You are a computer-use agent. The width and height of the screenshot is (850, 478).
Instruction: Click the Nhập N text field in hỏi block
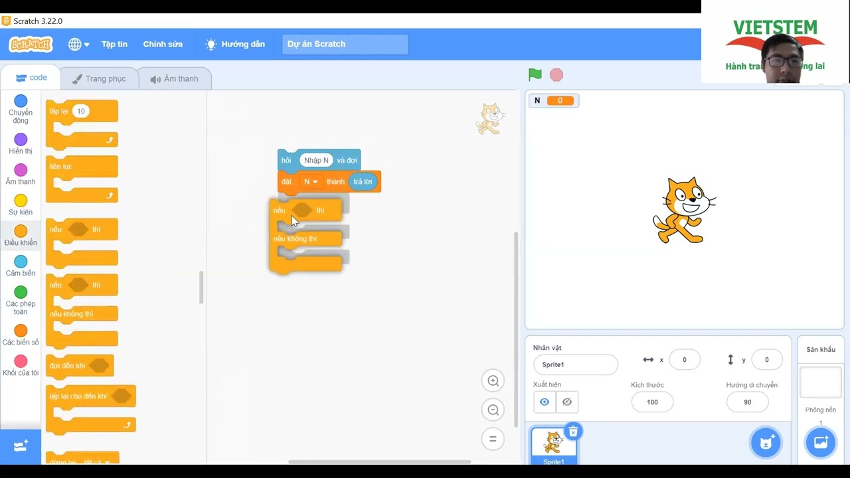point(316,160)
